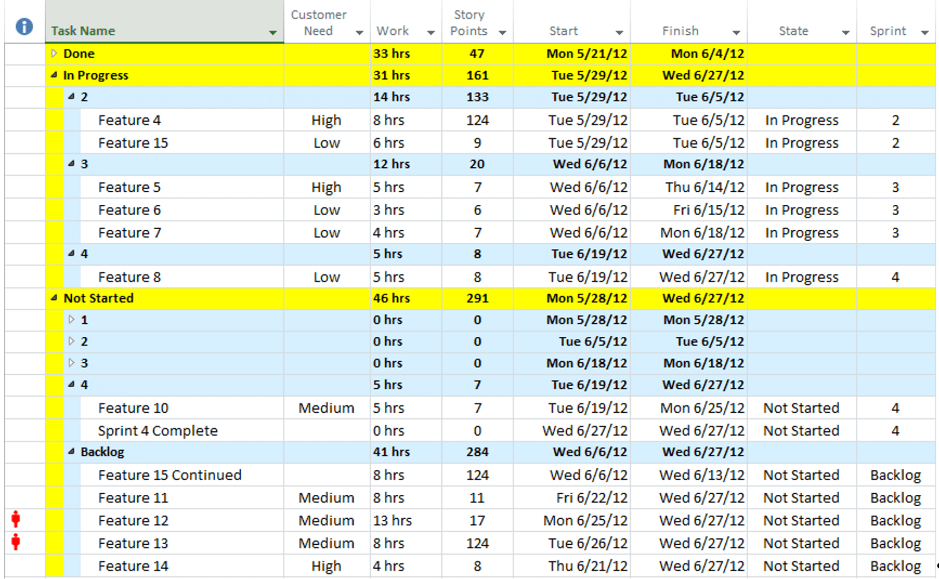Select the Feature 14 task name
The image size is (939, 579).
click(x=133, y=567)
